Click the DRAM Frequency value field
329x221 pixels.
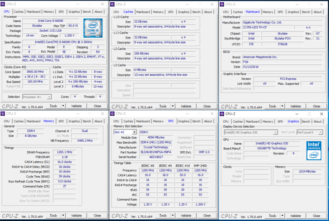[65, 153]
